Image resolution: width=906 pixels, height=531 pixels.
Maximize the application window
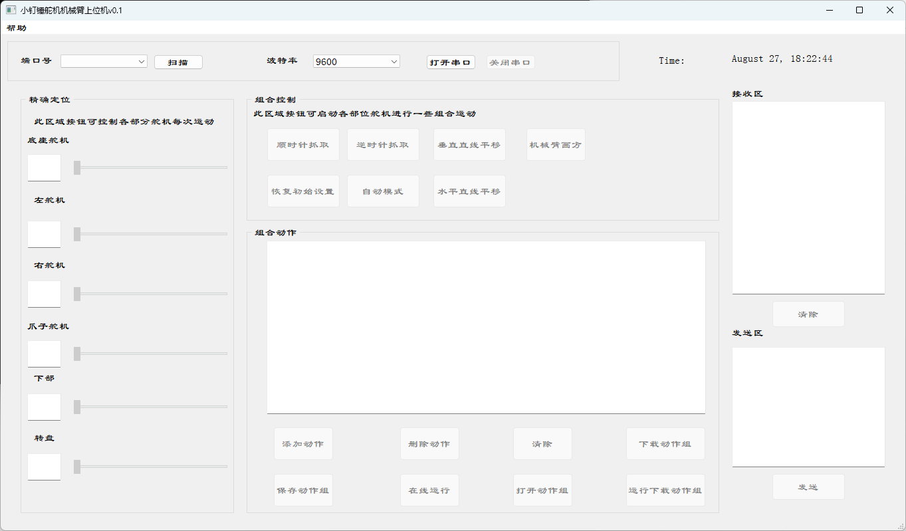coord(859,10)
